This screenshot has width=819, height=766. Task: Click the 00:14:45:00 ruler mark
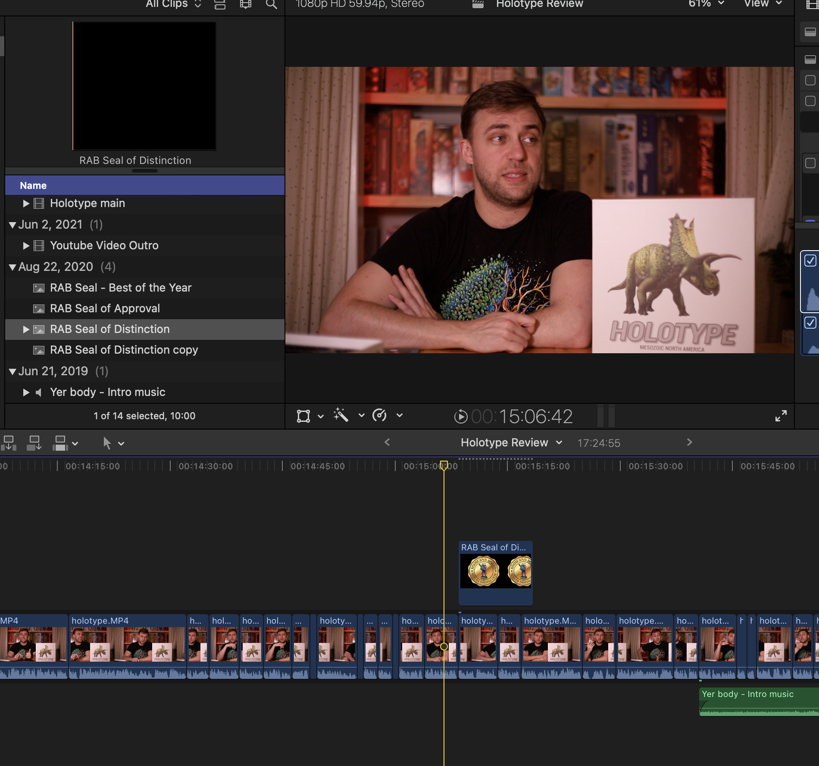pos(318,466)
